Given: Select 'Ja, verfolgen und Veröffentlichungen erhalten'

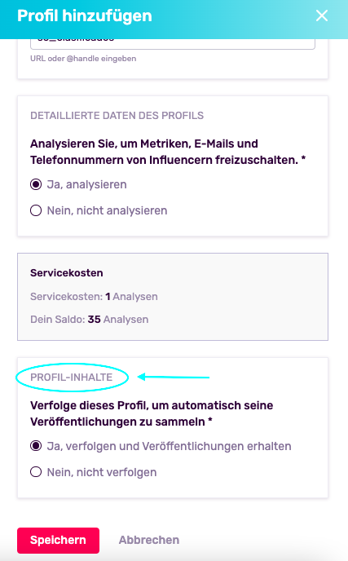Looking at the screenshot, I should click(x=36, y=446).
